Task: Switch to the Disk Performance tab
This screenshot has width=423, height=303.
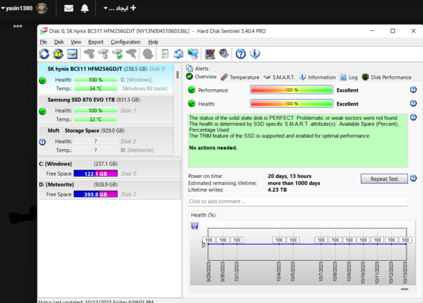Action: coord(387,77)
